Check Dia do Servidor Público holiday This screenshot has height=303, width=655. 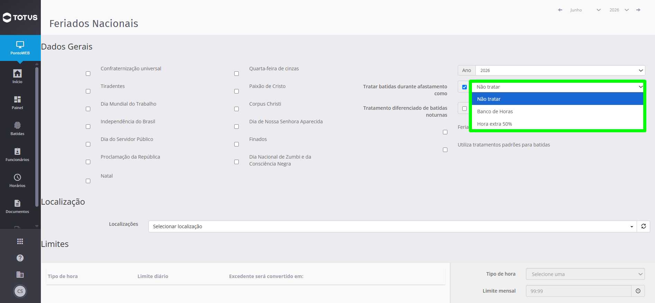click(x=88, y=144)
